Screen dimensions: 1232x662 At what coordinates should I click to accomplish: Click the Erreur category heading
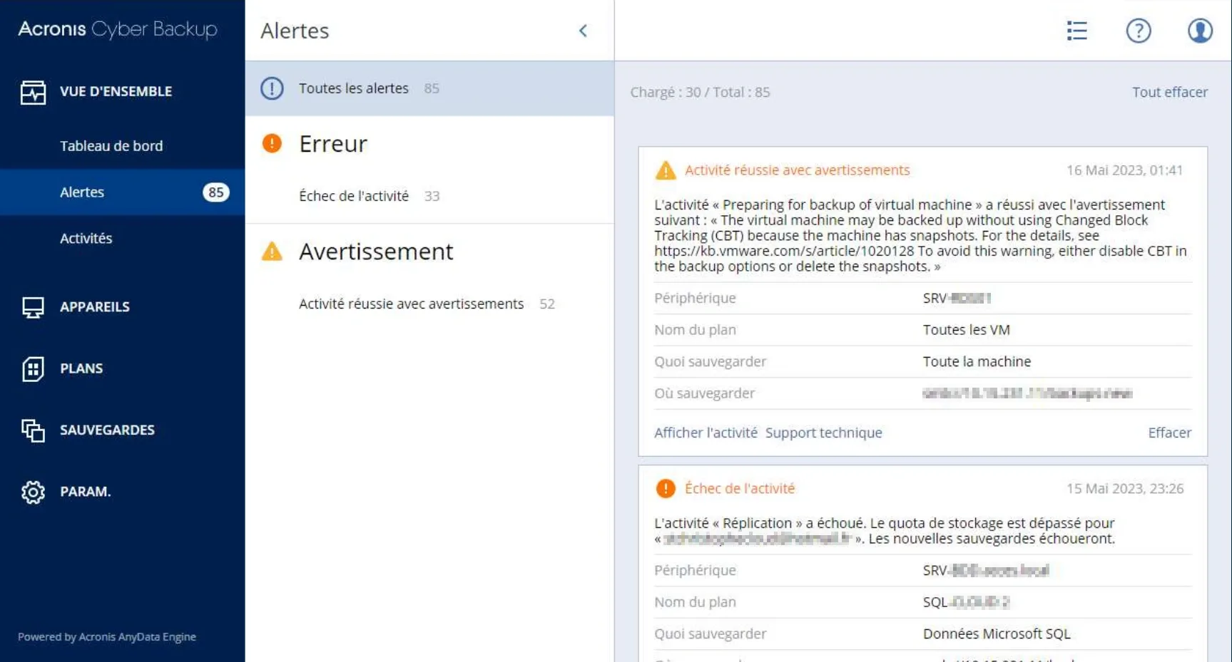coord(333,143)
